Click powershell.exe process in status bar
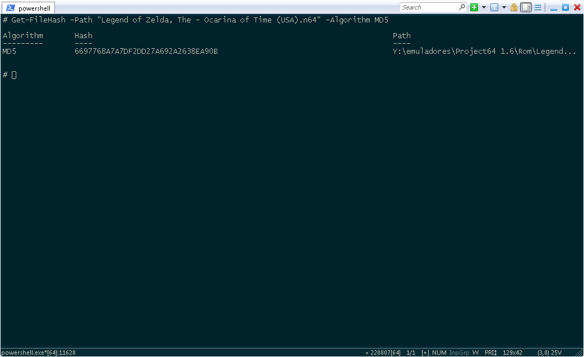Image resolution: width=584 pixels, height=357 pixels. [x=38, y=353]
